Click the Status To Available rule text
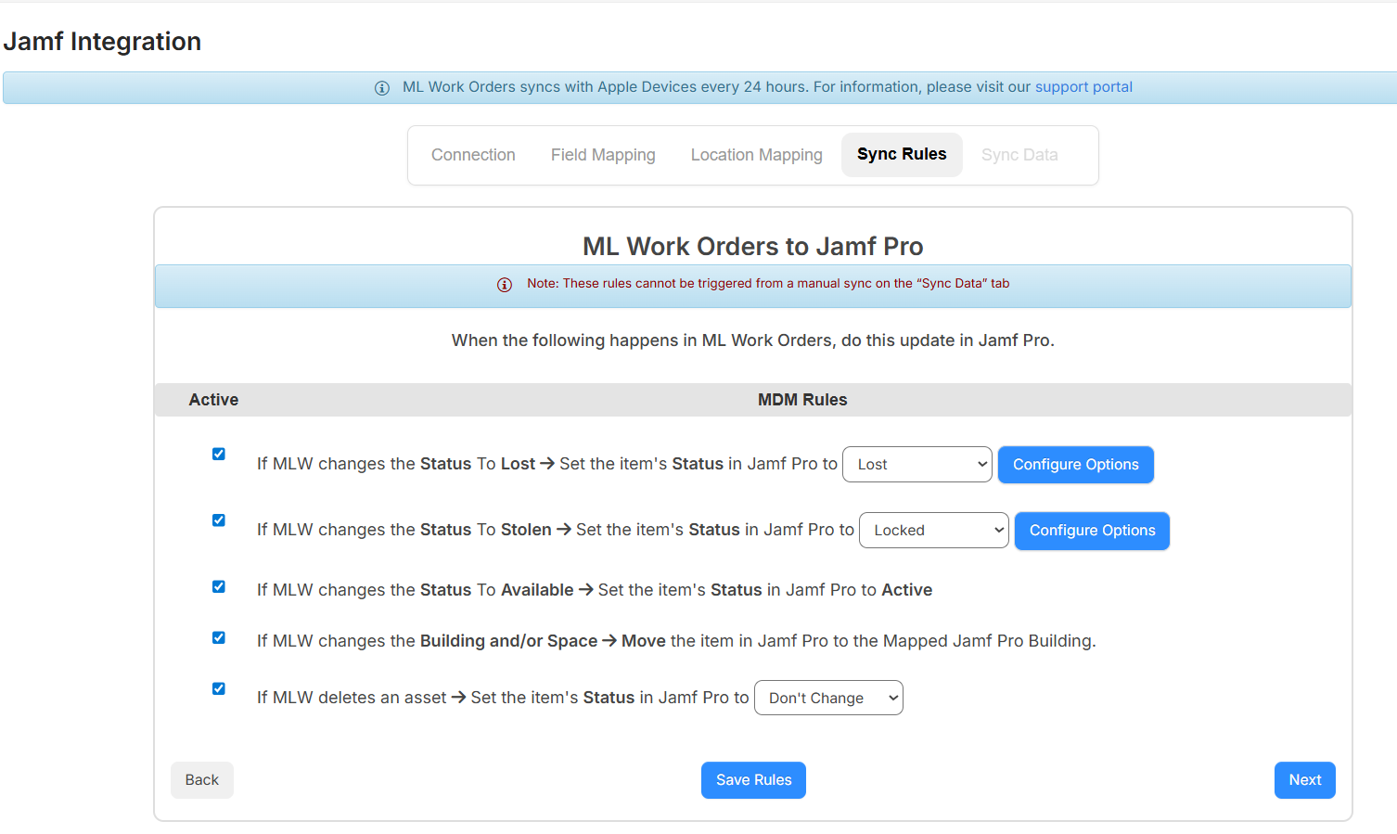This screenshot has height=834, width=1397. click(595, 590)
